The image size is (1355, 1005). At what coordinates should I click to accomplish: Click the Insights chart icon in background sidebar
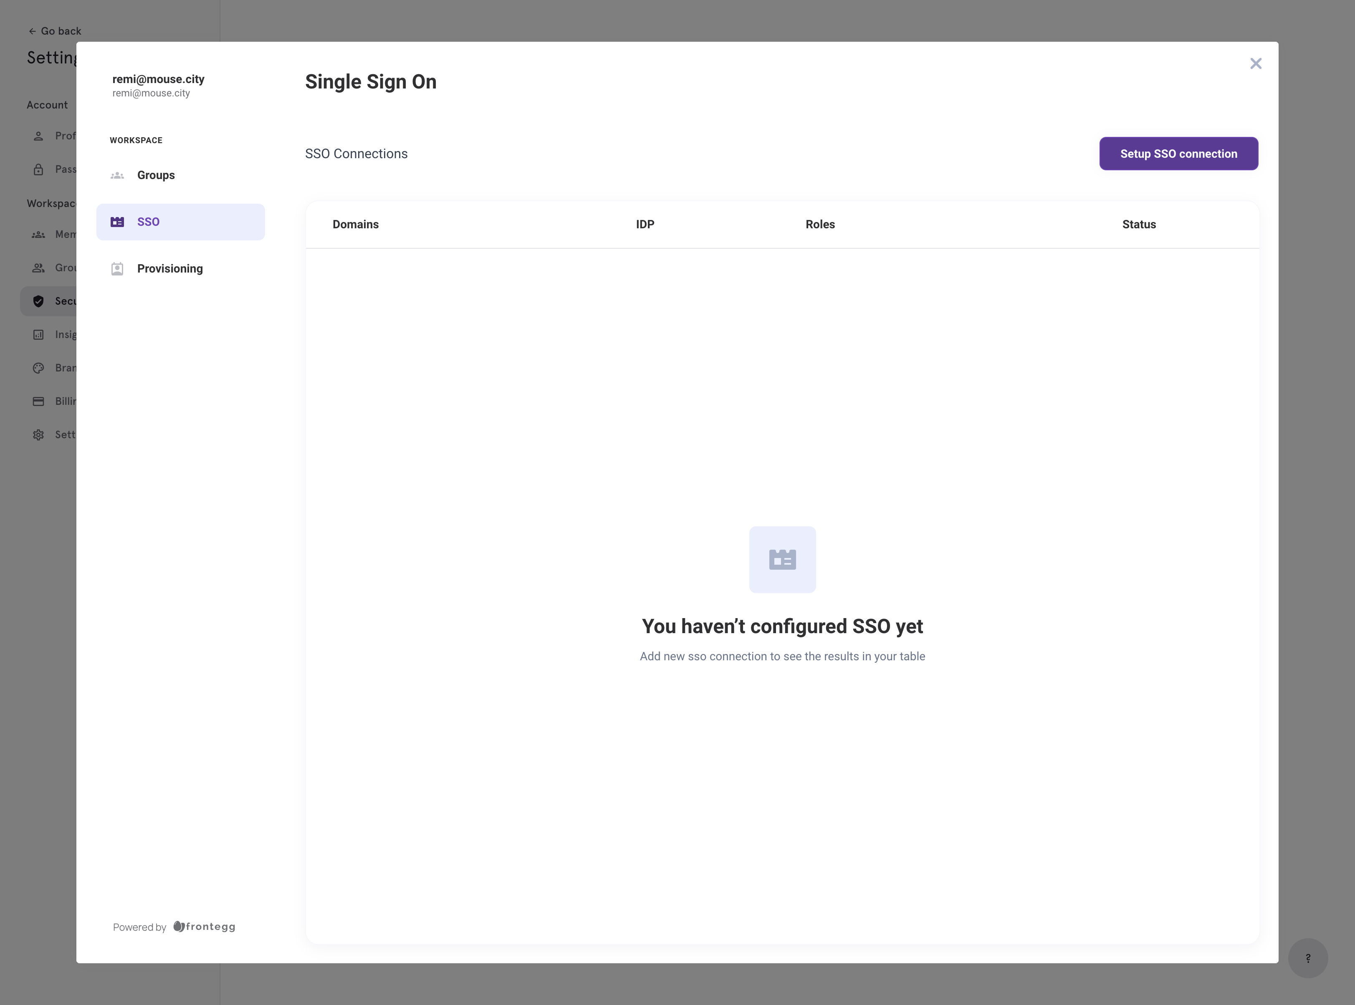point(38,335)
